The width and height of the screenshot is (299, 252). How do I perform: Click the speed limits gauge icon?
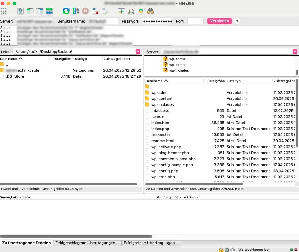click(x=232, y=250)
